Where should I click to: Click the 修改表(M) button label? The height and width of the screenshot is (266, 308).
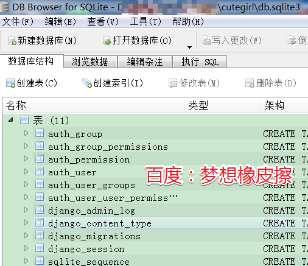200,83
